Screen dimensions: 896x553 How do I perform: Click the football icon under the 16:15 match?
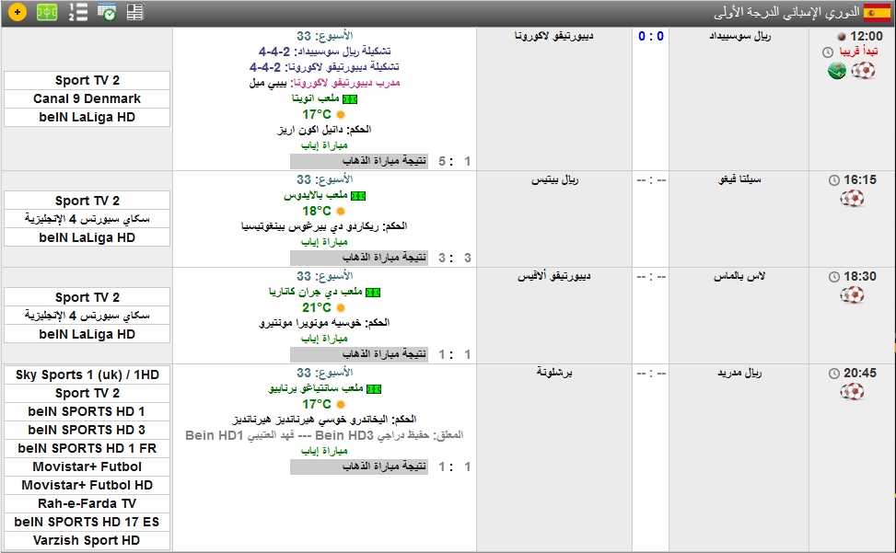pos(852,199)
